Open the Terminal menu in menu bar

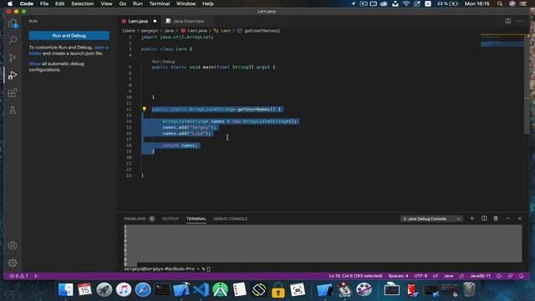point(160,3)
